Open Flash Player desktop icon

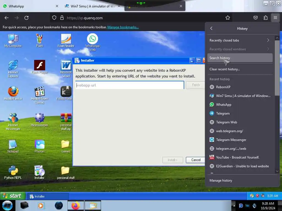point(39,67)
